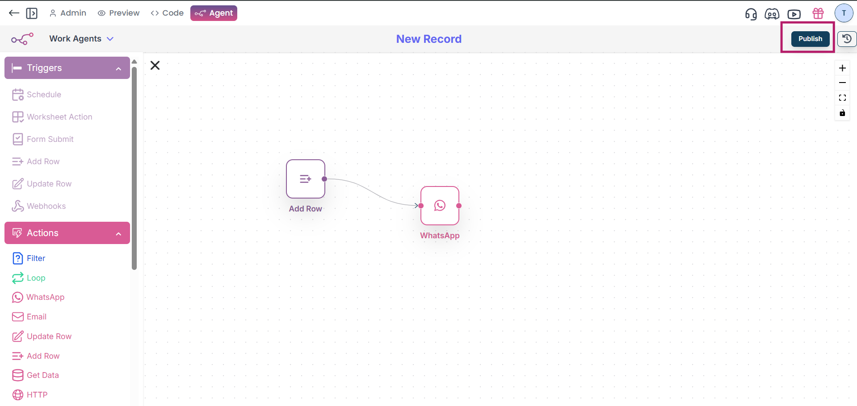Open the headset support icon
This screenshot has height=406, width=857.
tap(751, 14)
